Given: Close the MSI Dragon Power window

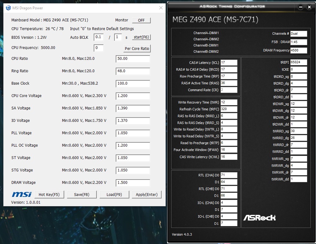Looking at the screenshot, I should 161,8.
